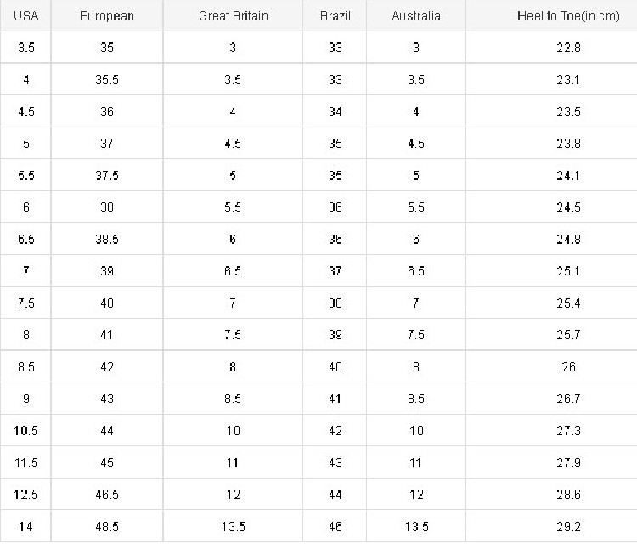Select the 14 cell in USA column
The width and height of the screenshot is (637, 544).
tap(25, 527)
